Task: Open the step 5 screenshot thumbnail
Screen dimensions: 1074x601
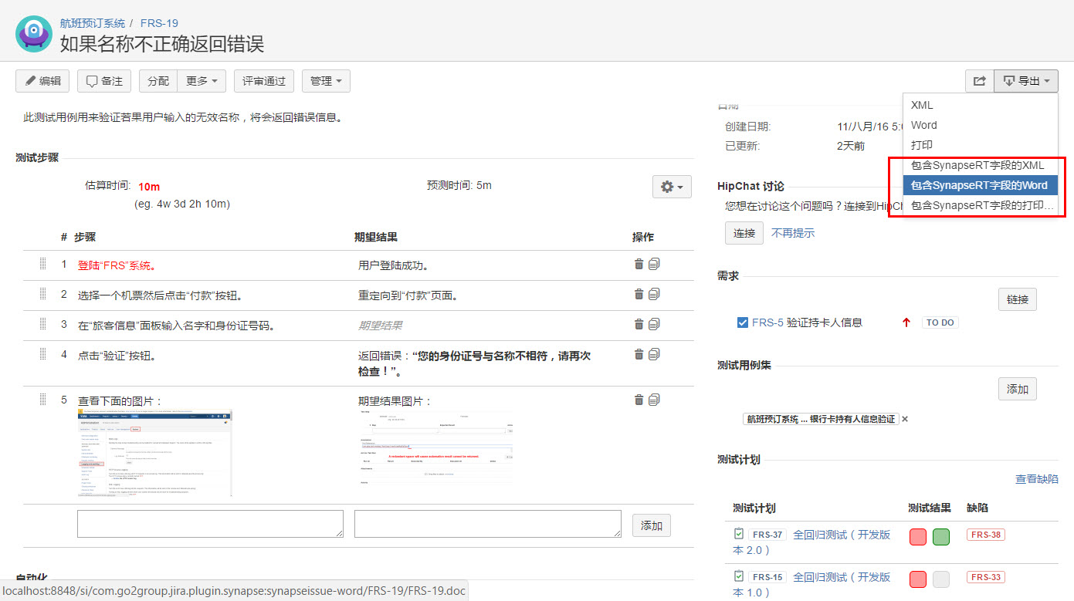Action: (155, 453)
